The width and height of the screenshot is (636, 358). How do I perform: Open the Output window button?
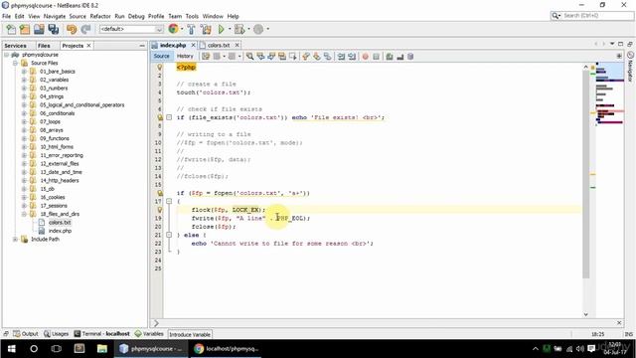(25, 334)
